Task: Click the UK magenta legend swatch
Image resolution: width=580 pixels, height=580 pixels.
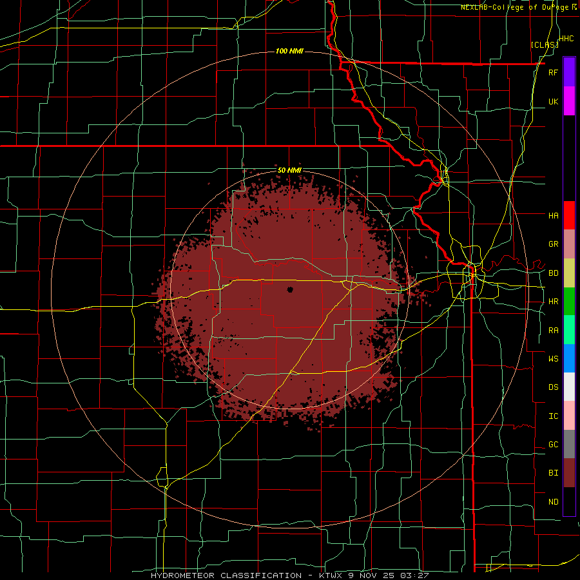Action: [x=569, y=101]
